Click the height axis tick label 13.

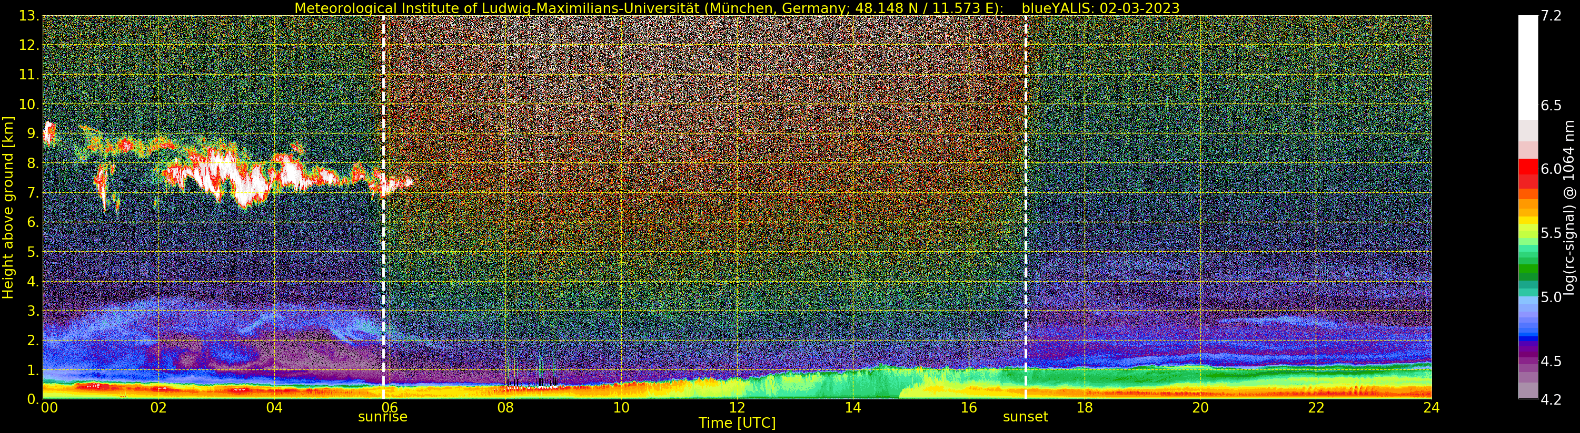point(28,16)
